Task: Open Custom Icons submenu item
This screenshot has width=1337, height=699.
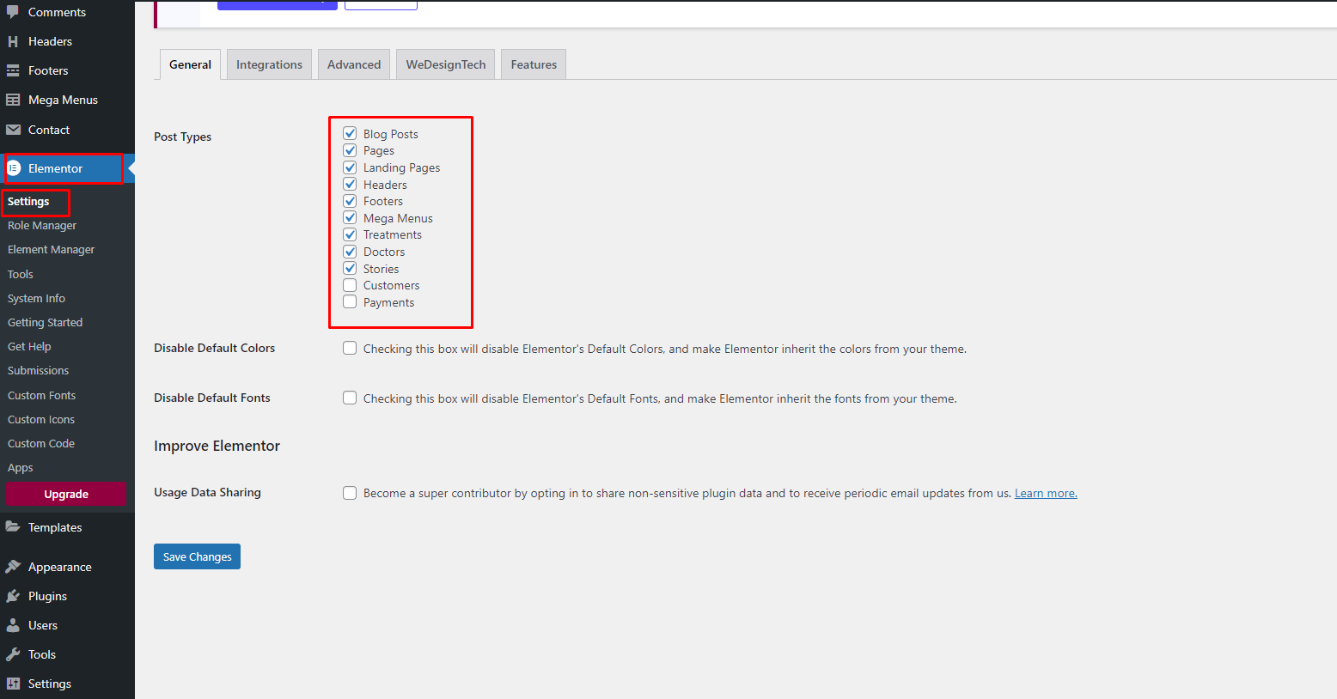Action: (41, 419)
